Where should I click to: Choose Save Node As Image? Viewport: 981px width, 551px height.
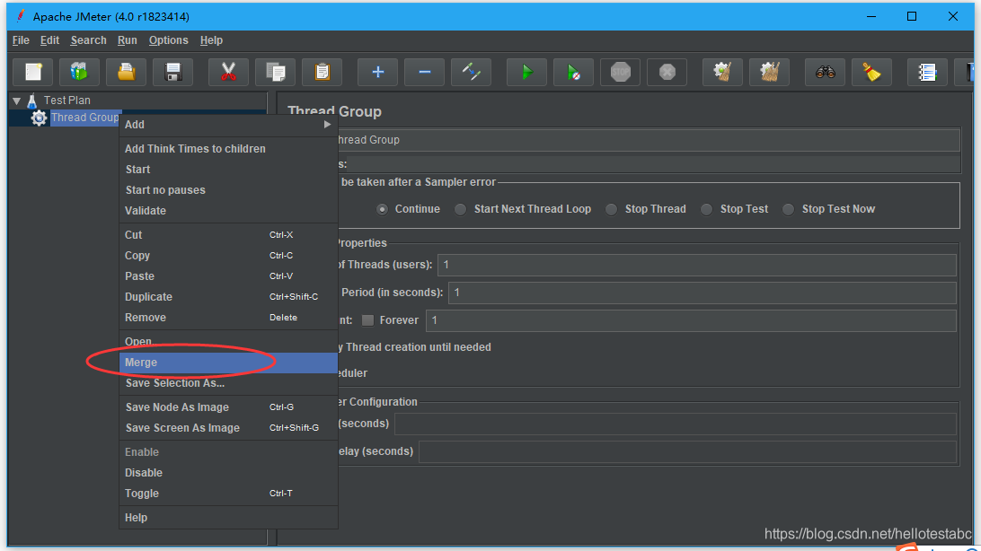(x=228, y=407)
